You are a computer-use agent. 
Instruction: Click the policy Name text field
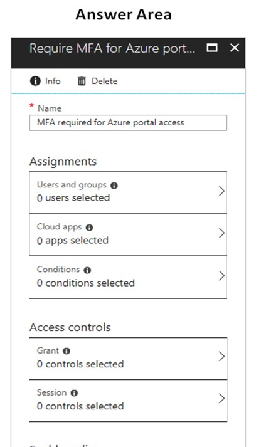tap(128, 123)
